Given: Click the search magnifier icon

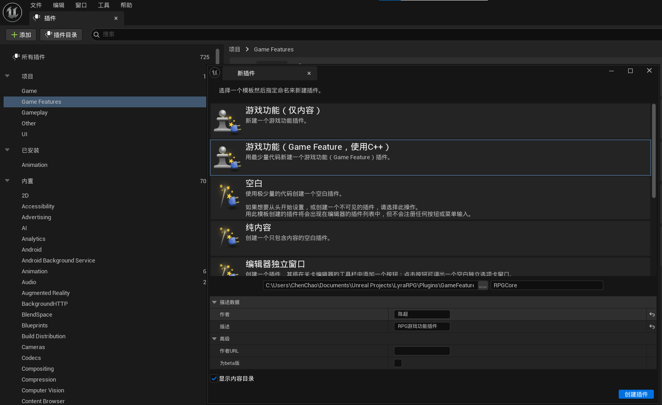Looking at the screenshot, I should coord(96,34).
